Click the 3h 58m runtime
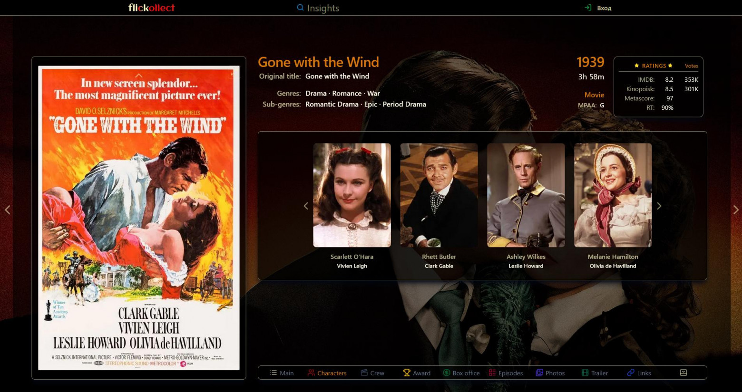 591,76
